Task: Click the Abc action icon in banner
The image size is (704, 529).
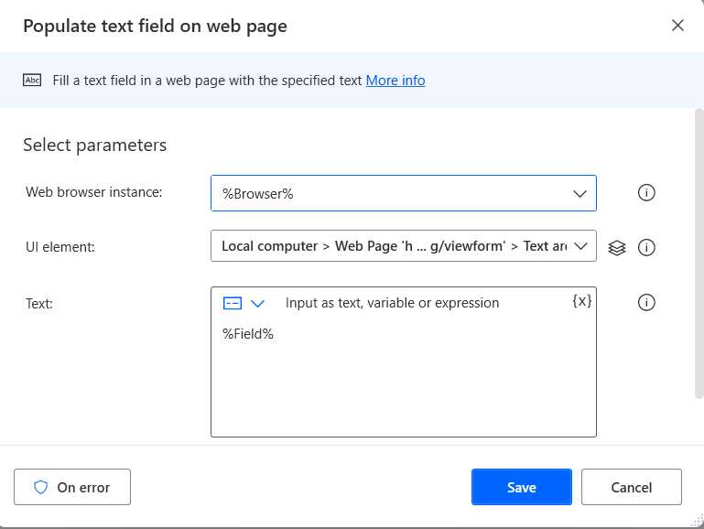Action: [x=32, y=80]
